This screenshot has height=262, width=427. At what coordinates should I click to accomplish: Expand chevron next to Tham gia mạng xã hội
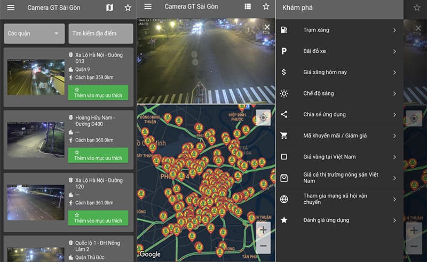[394, 200]
